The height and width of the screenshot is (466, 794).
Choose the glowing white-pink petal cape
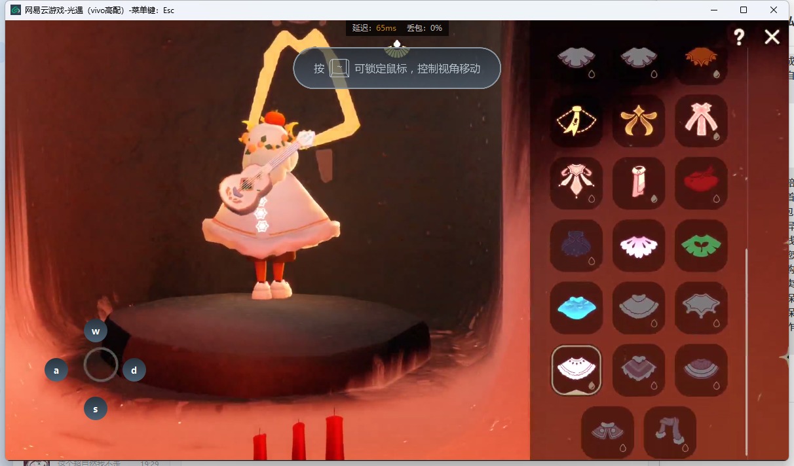click(639, 245)
